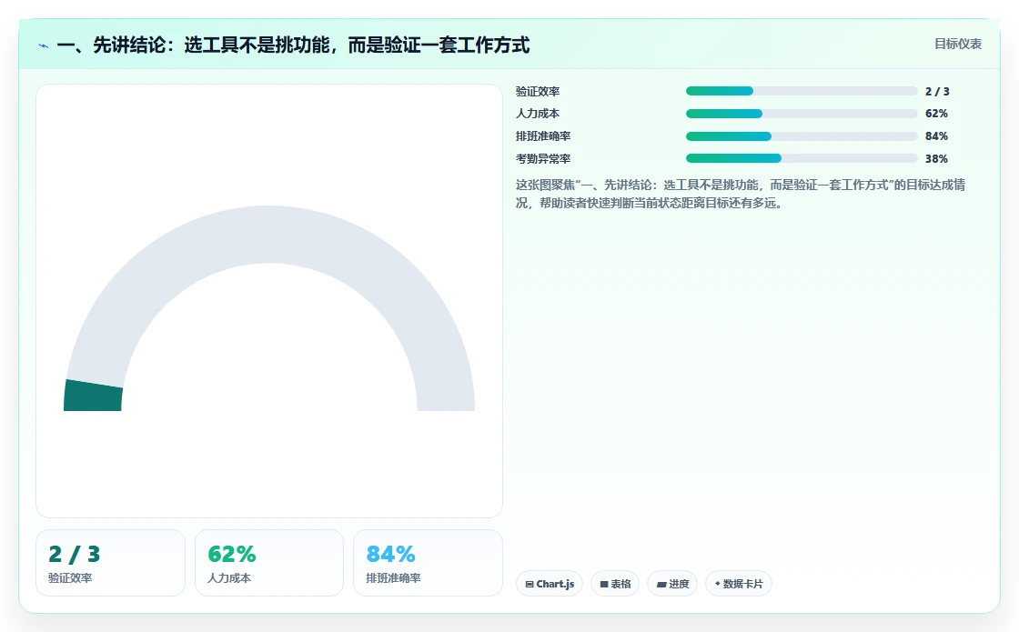The height and width of the screenshot is (632, 1019).
Task: Click the heading 一、先讲结论
Action: (x=293, y=45)
